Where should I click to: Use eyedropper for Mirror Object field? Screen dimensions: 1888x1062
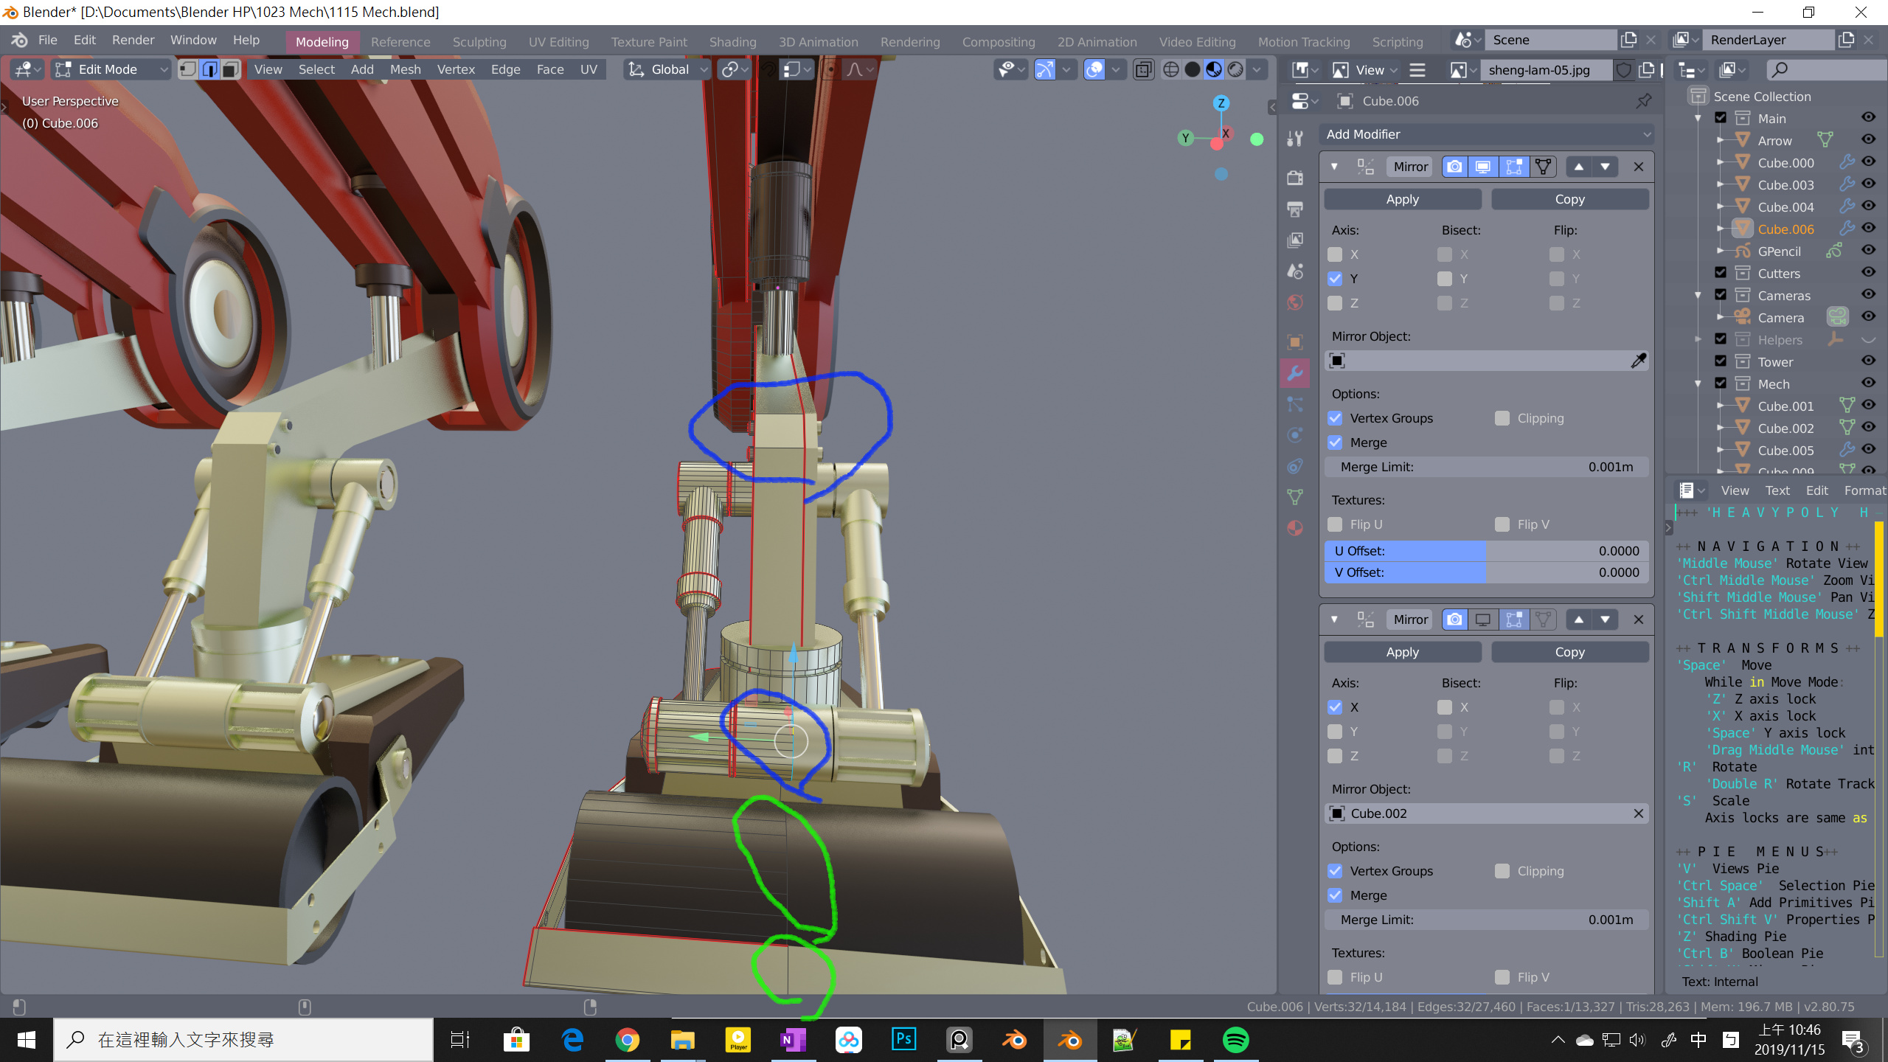(x=1638, y=361)
